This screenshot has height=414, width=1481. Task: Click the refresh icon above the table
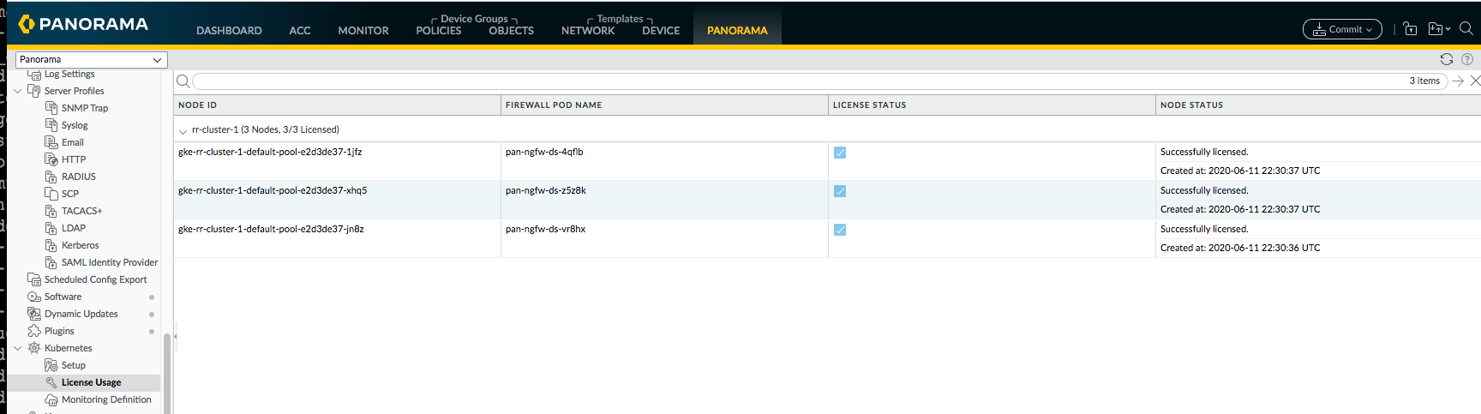pos(1447,59)
